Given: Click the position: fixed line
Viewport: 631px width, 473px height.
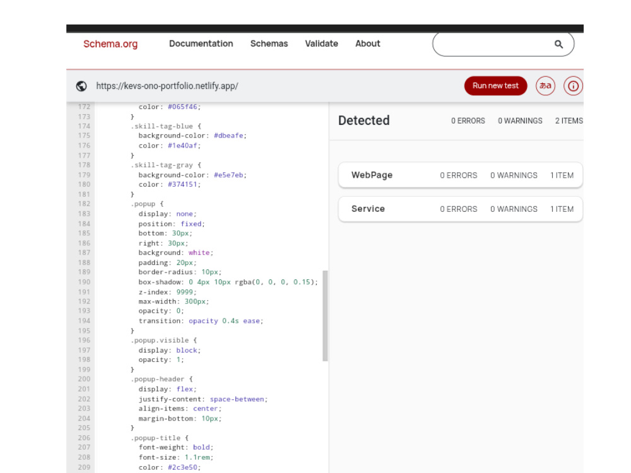Looking at the screenshot, I should (172, 224).
